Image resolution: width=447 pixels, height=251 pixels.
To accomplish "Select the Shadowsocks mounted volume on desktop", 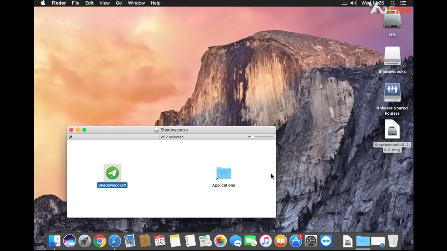I will (392, 56).
